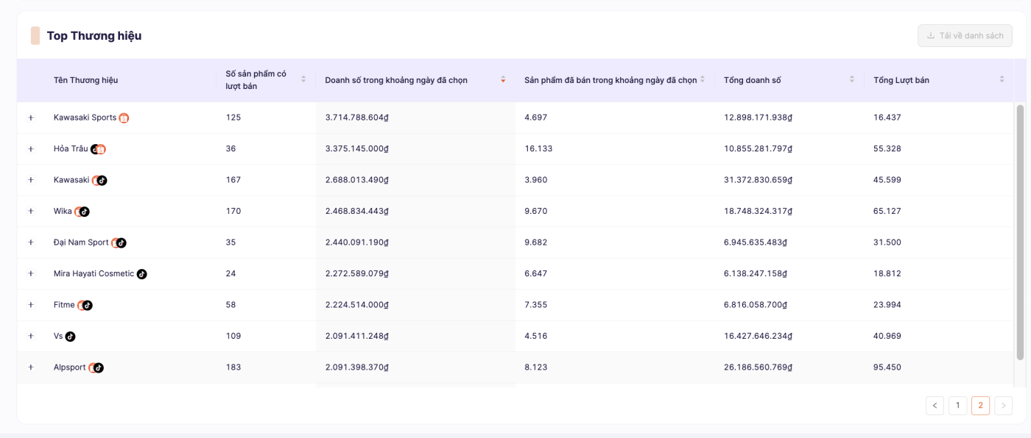Expand the Kawasaki Sports row
Screen dimensions: 1031x438
tap(31, 118)
